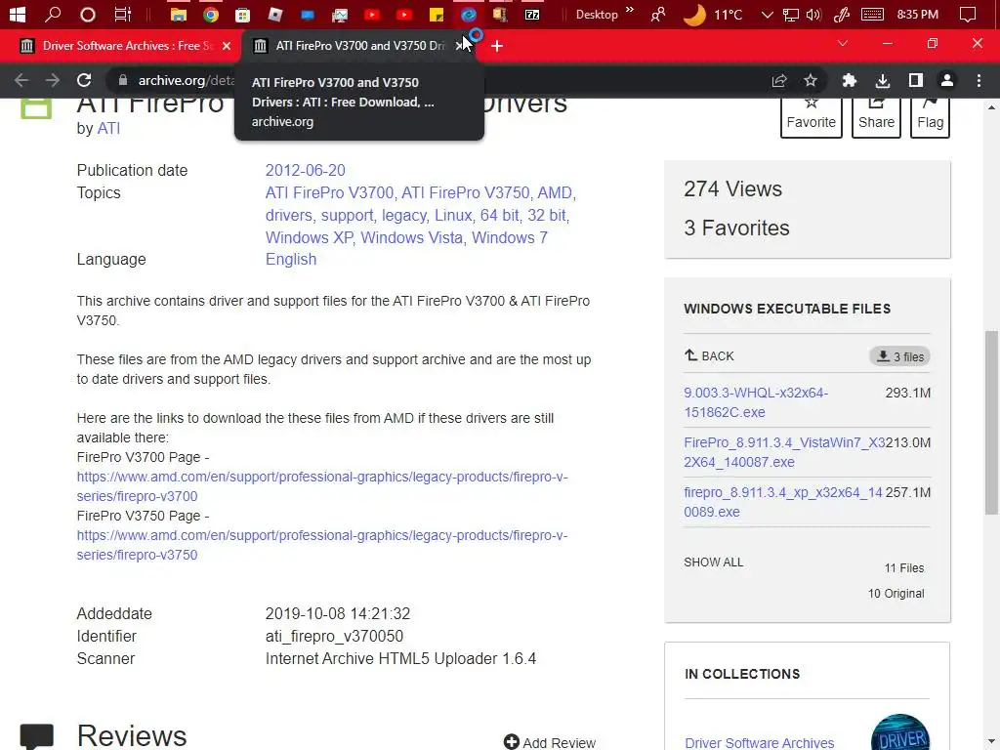This screenshot has width=1000, height=750.
Task: Open the ATI author link
Action: tap(108, 128)
